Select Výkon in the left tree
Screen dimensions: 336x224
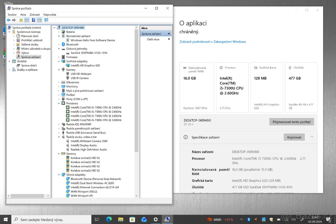[x=25, y=53]
